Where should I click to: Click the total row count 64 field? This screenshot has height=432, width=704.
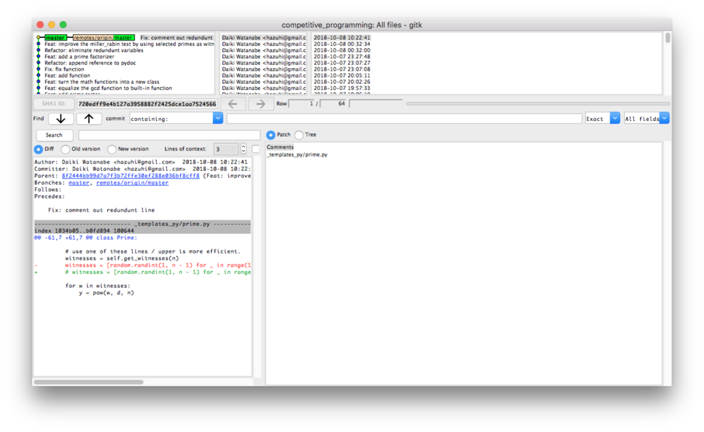(x=333, y=104)
